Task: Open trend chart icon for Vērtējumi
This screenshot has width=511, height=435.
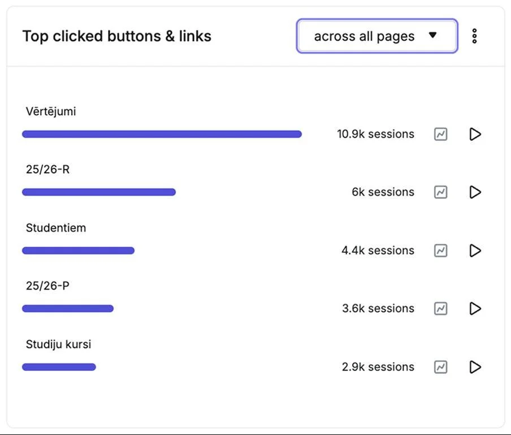Action: [440, 134]
